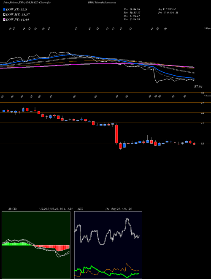211x279 pixels.
Task: Click the ADX indicator chart panel
Action: (108, 245)
